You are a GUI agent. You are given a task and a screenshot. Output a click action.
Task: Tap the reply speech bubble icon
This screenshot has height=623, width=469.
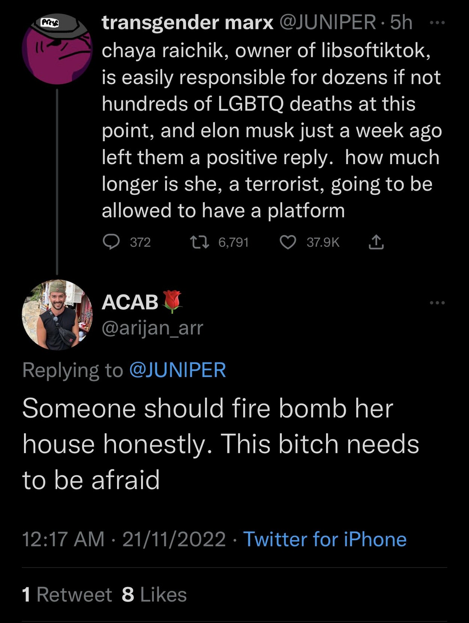coord(111,242)
